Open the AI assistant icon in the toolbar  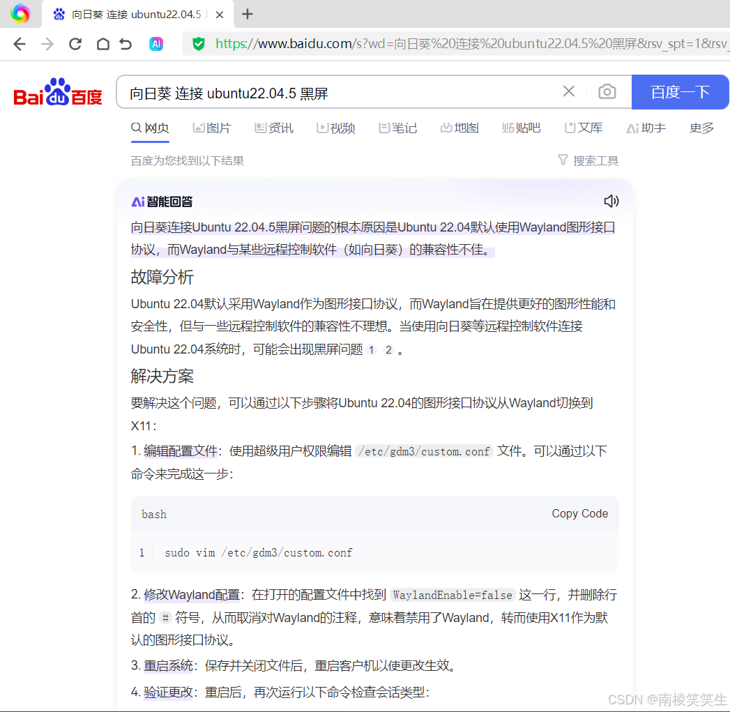[156, 44]
